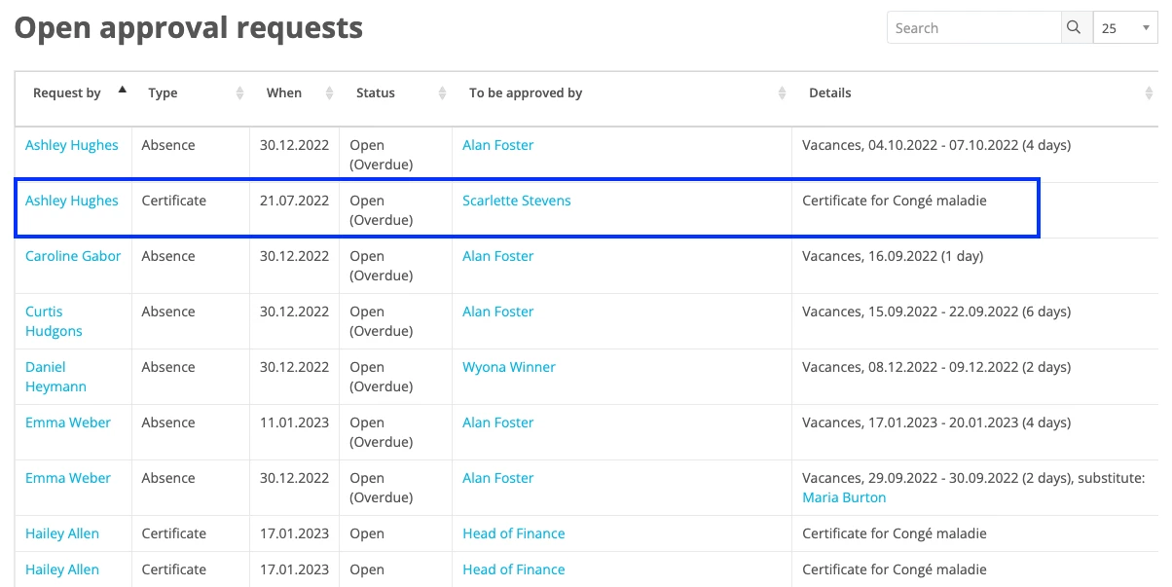Sort by Request by column
Screen dimensions: 1172x587
(73, 93)
